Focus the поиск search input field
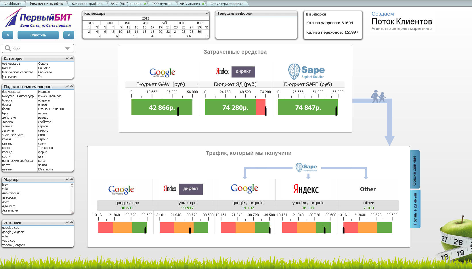This screenshot has width=472, height=269. coord(37,48)
